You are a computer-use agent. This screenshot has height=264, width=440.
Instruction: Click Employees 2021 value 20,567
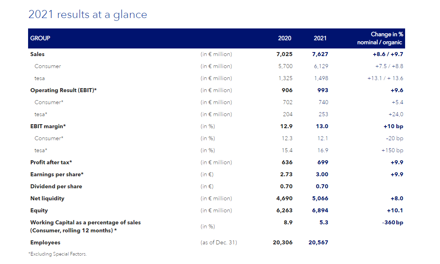(x=318, y=243)
